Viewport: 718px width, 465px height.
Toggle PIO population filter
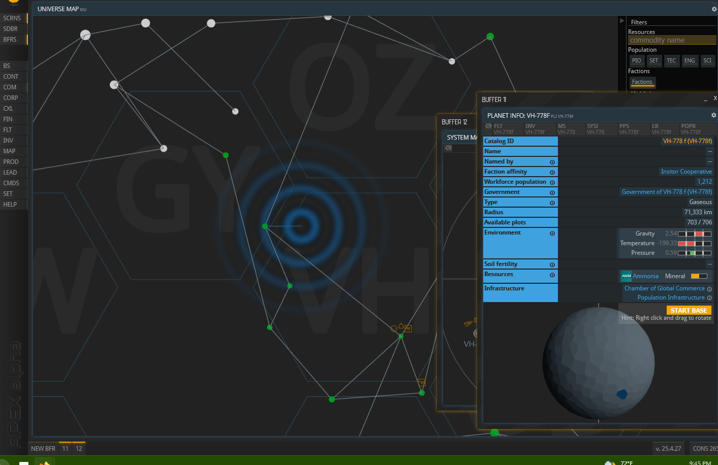tap(637, 60)
